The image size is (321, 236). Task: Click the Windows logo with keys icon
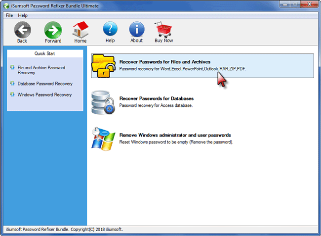(103, 138)
